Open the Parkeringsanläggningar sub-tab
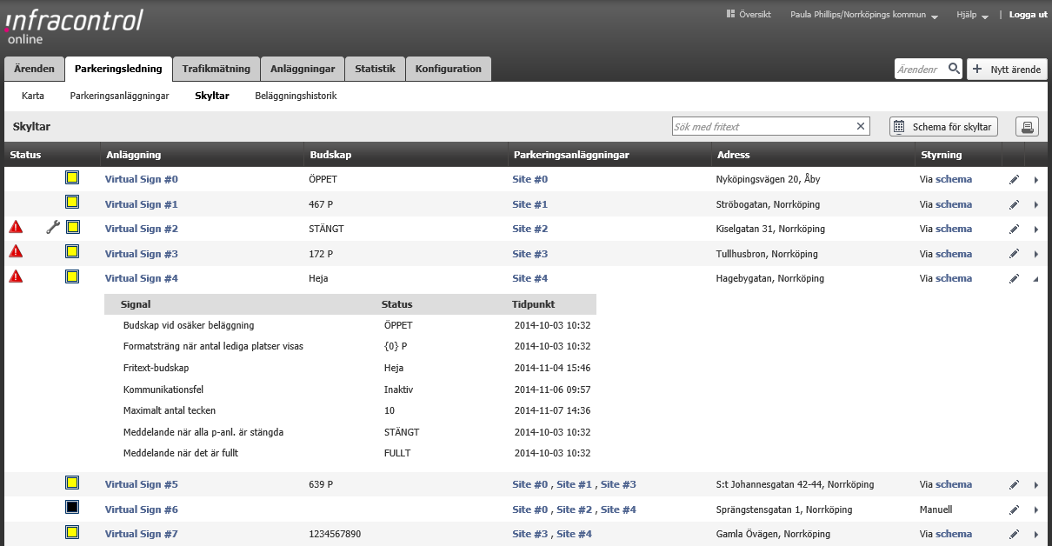 click(x=120, y=96)
